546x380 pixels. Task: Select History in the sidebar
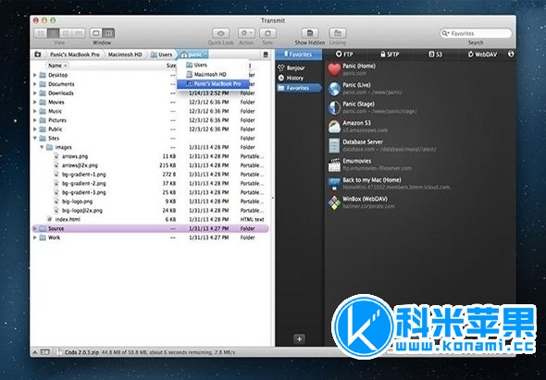299,78
